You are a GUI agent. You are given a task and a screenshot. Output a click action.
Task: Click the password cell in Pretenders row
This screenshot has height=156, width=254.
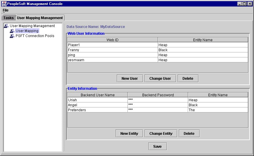pos(158,110)
